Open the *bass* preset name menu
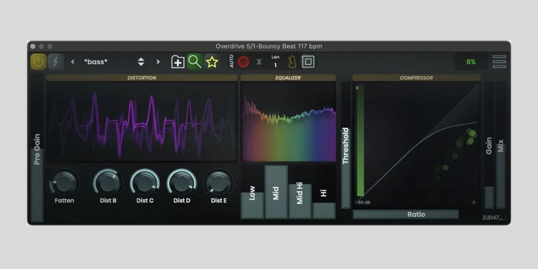The image size is (538, 269). 96,62
